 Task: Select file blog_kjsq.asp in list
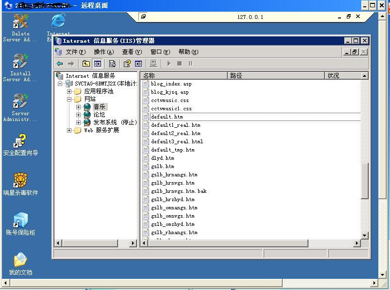(x=170, y=92)
